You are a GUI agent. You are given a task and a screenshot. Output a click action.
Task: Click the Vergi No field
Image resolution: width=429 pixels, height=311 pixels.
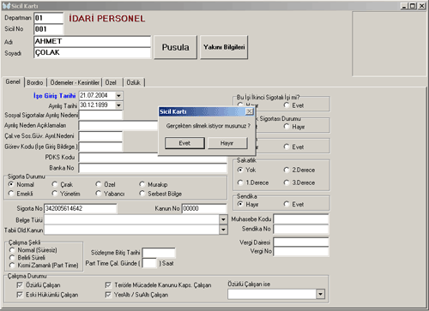click(301, 251)
